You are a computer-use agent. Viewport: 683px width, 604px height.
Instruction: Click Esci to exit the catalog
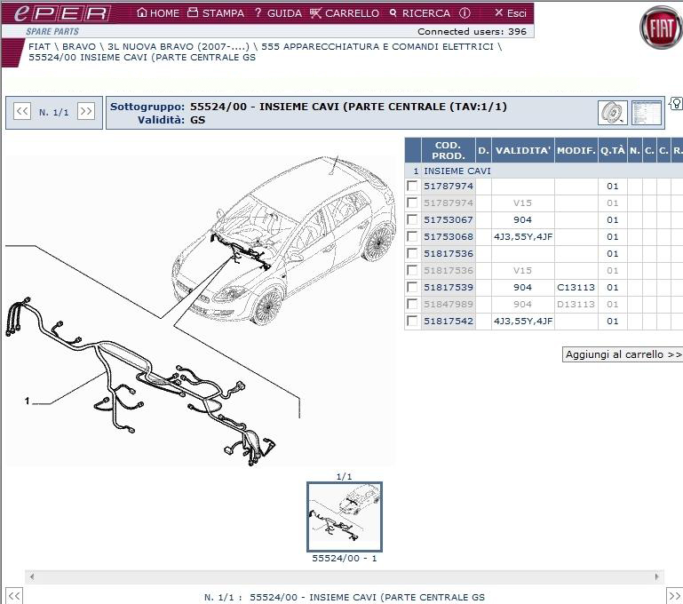511,13
